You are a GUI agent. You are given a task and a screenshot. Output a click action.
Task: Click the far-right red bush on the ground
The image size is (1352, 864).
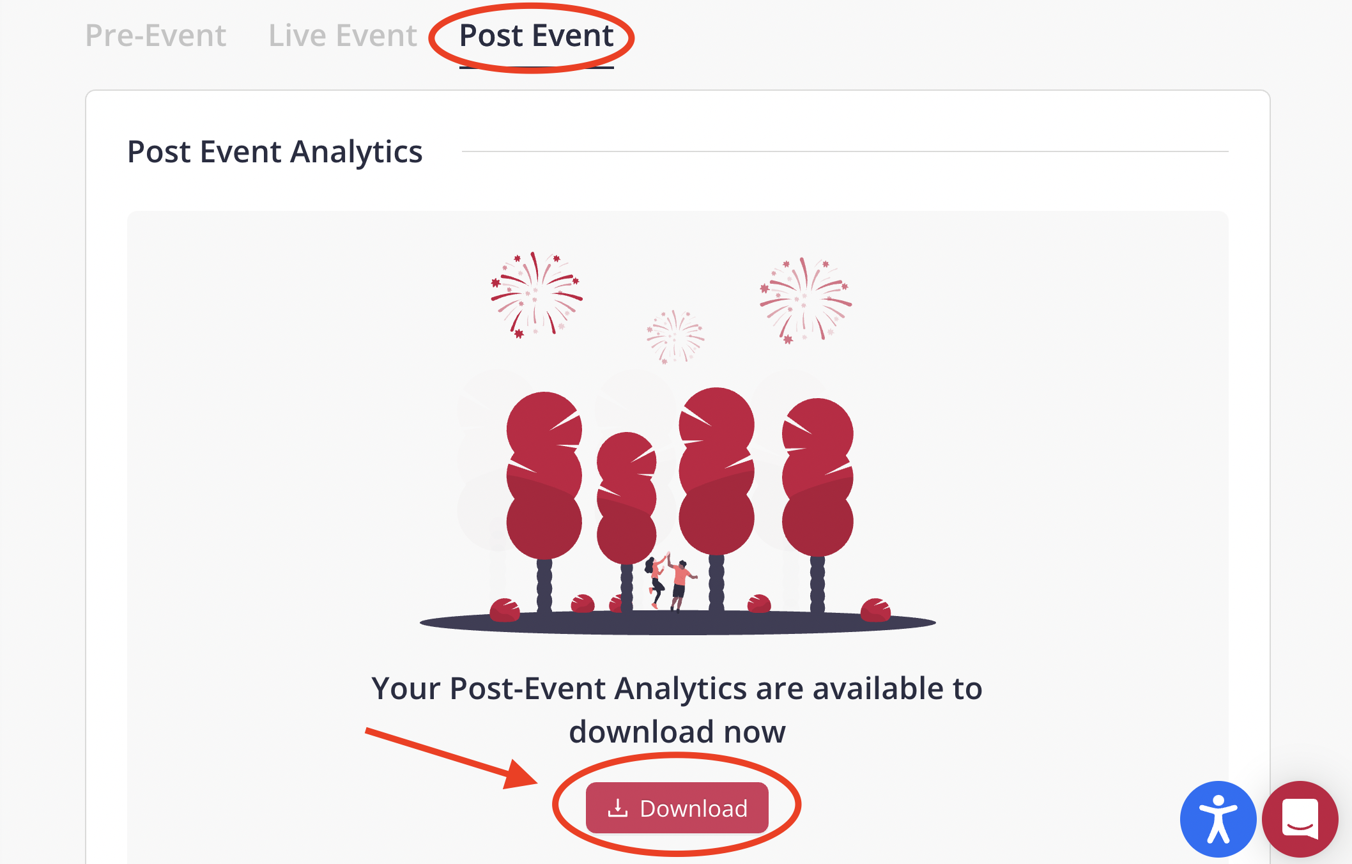click(x=875, y=610)
